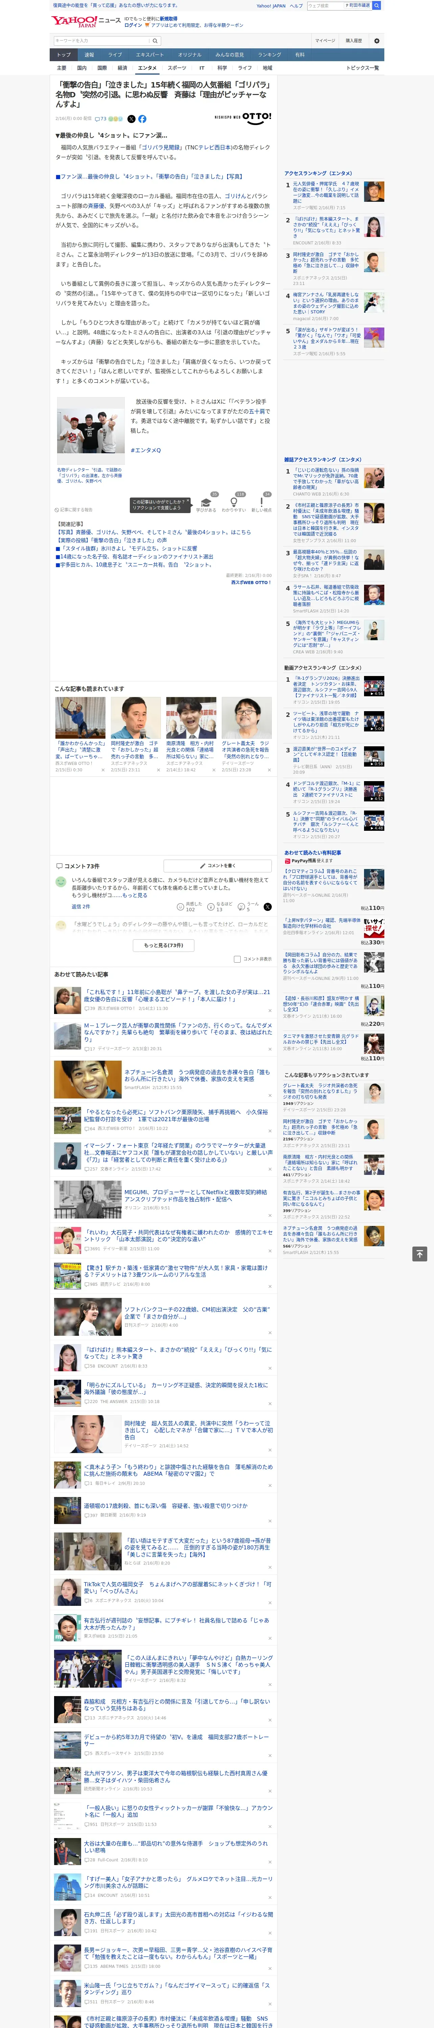Expand the first comment via もっと見る
The width and height of the screenshot is (434, 2028).
(135, 895)
